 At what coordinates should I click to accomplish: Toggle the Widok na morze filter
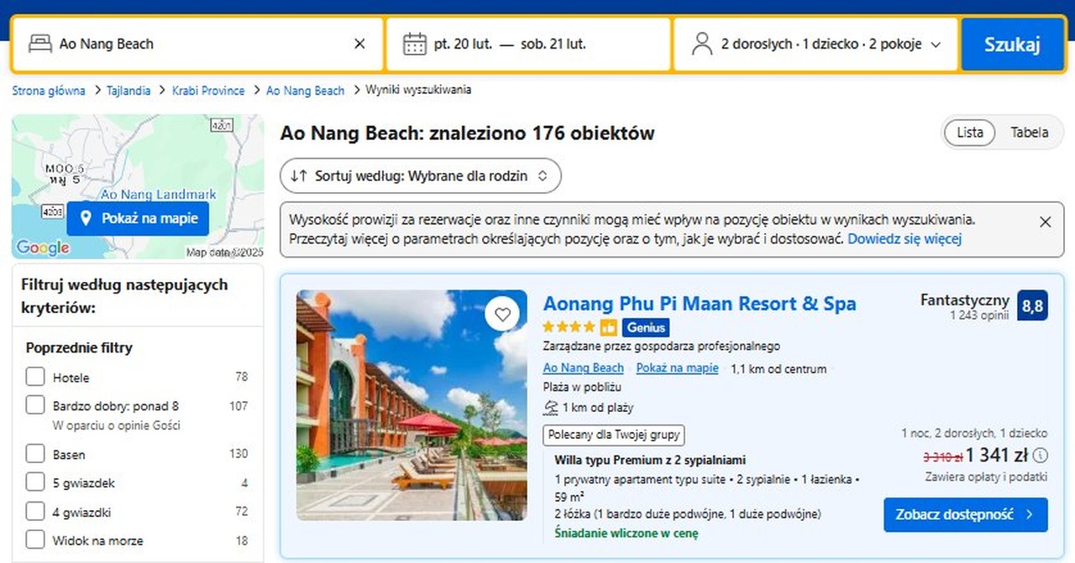click(x=35, y=540)
